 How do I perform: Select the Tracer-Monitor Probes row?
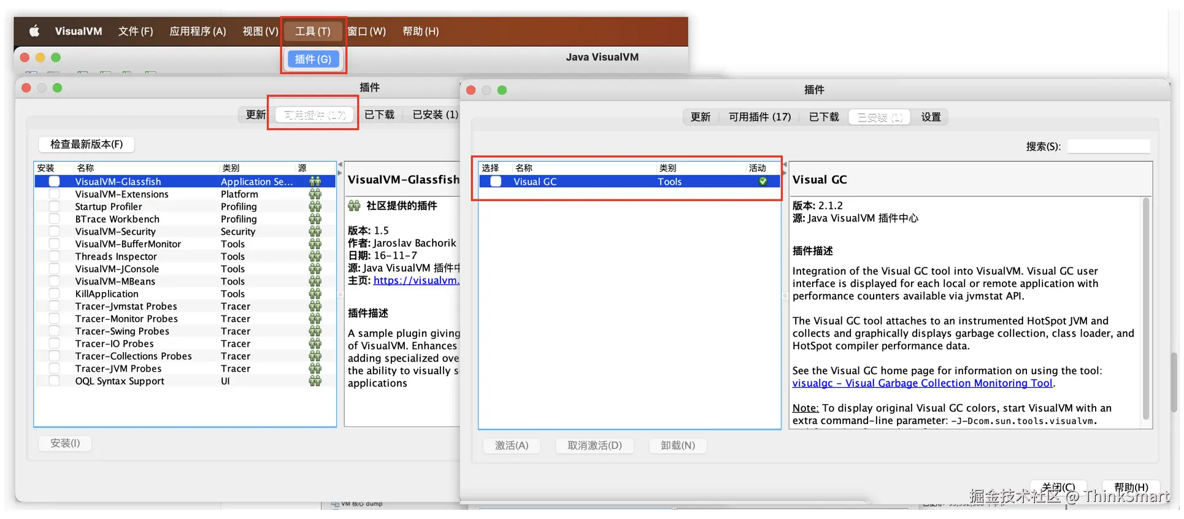(x=185, y=318)
